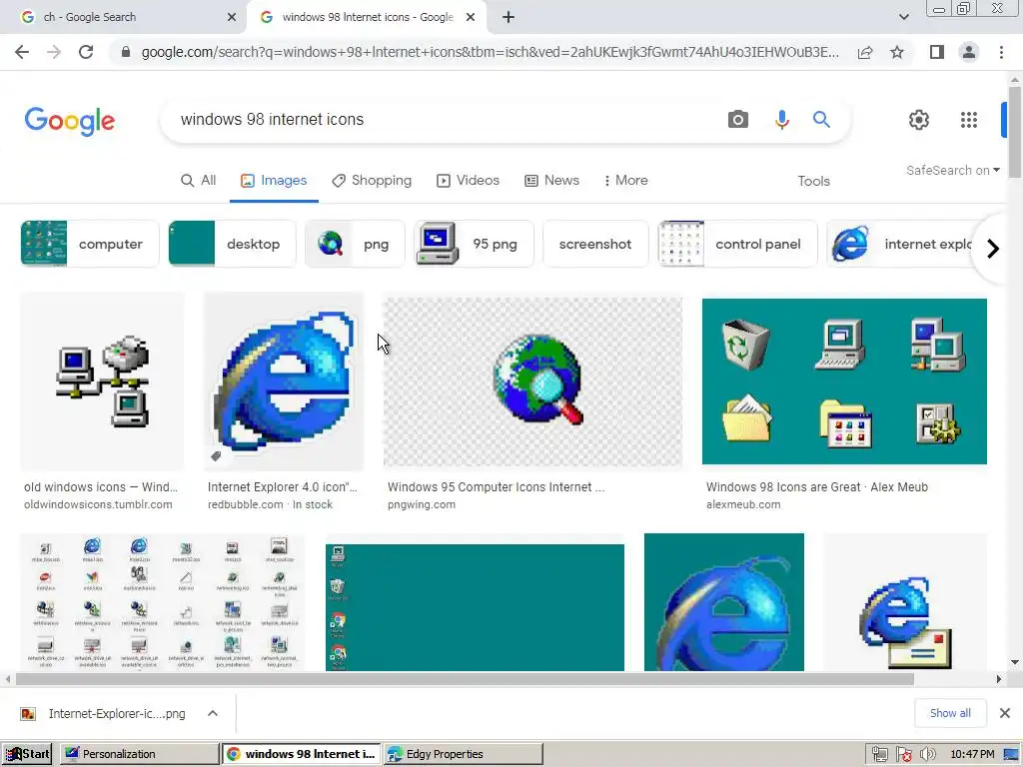Viewport: 1023px width, 767px height.
Task: Switch to the All results tab
Action: click(x=199, y=180)
